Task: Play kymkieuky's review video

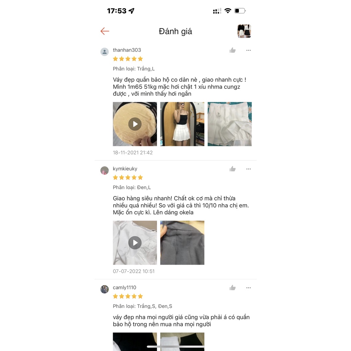Action: click(x=135, y=243)
